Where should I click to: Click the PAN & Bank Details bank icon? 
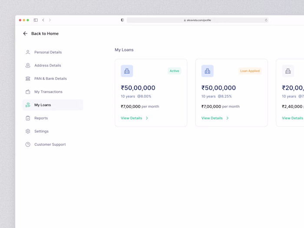coord(28,79)
